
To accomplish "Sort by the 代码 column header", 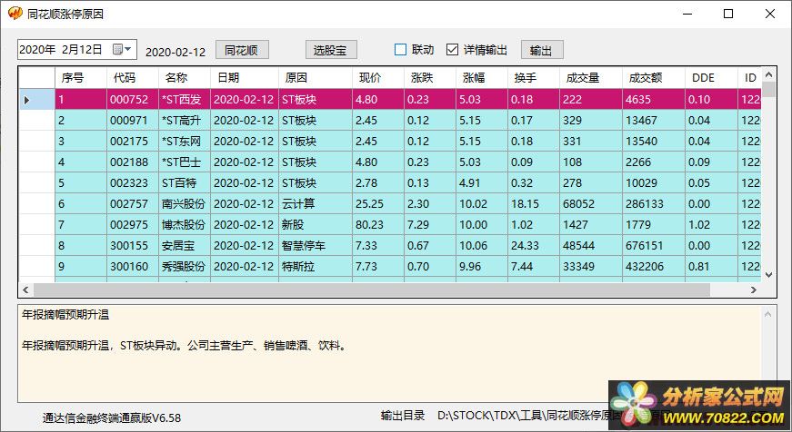I will (x=133, y=78).
